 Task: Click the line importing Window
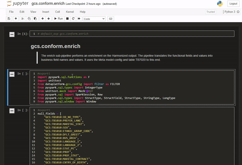tap(67, 101)
